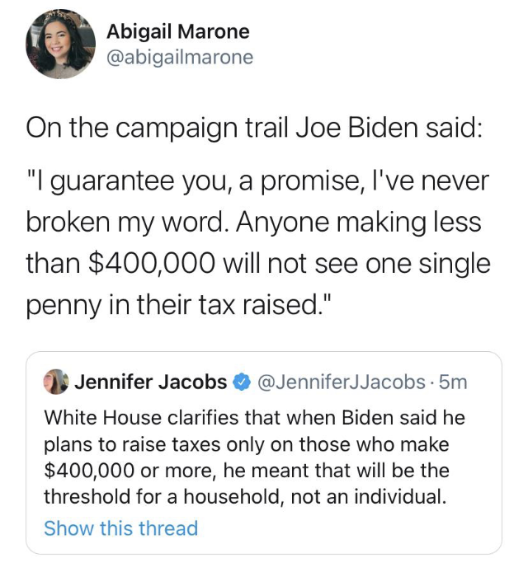
Task: Open the Show this thread link
Action: pyautogui.click(x=120, y=528)
